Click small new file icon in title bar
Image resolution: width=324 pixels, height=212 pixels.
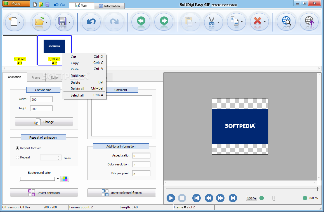point(35,4)
